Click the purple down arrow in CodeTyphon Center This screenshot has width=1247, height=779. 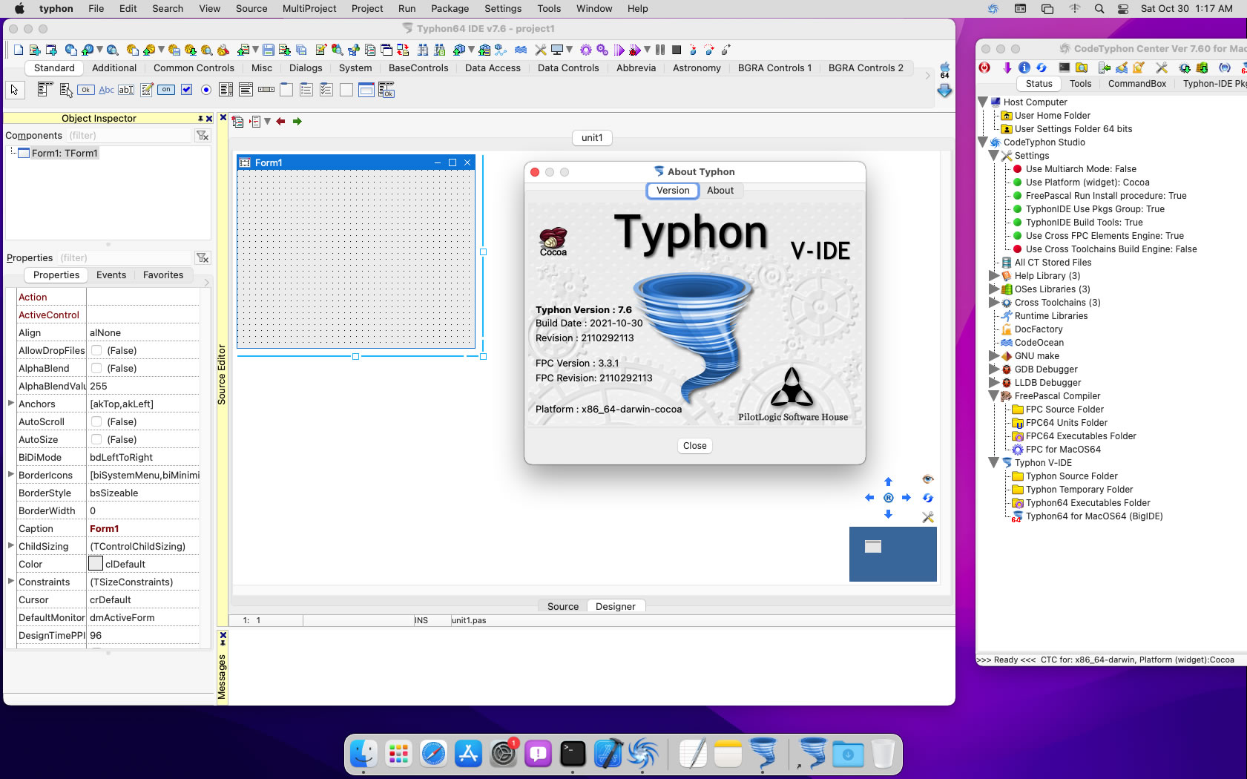coord(1007,68)
